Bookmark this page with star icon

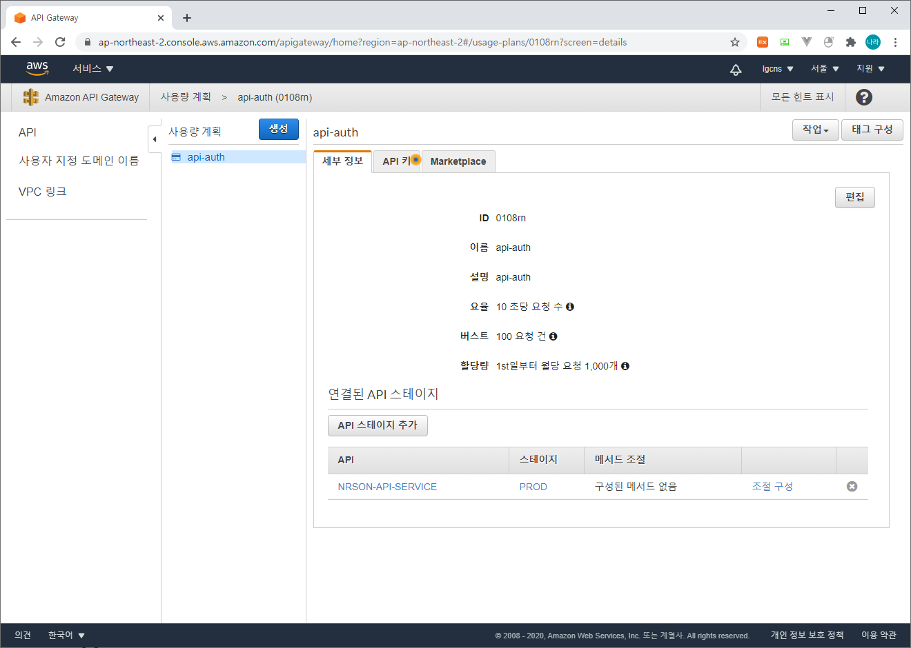[735, 42]
